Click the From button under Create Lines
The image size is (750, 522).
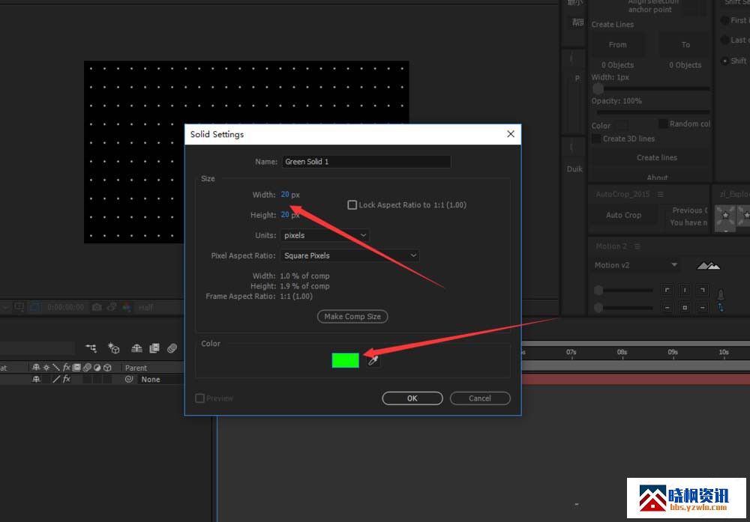click(617, 45)
